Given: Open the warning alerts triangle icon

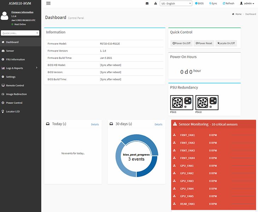Looking at the screenshot, I should (x=156, y=4).
